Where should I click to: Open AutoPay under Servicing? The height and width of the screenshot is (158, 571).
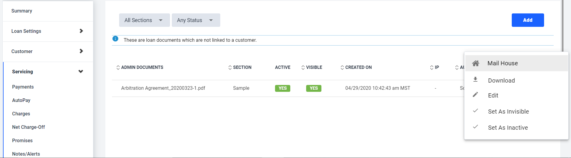pos(21,100)
